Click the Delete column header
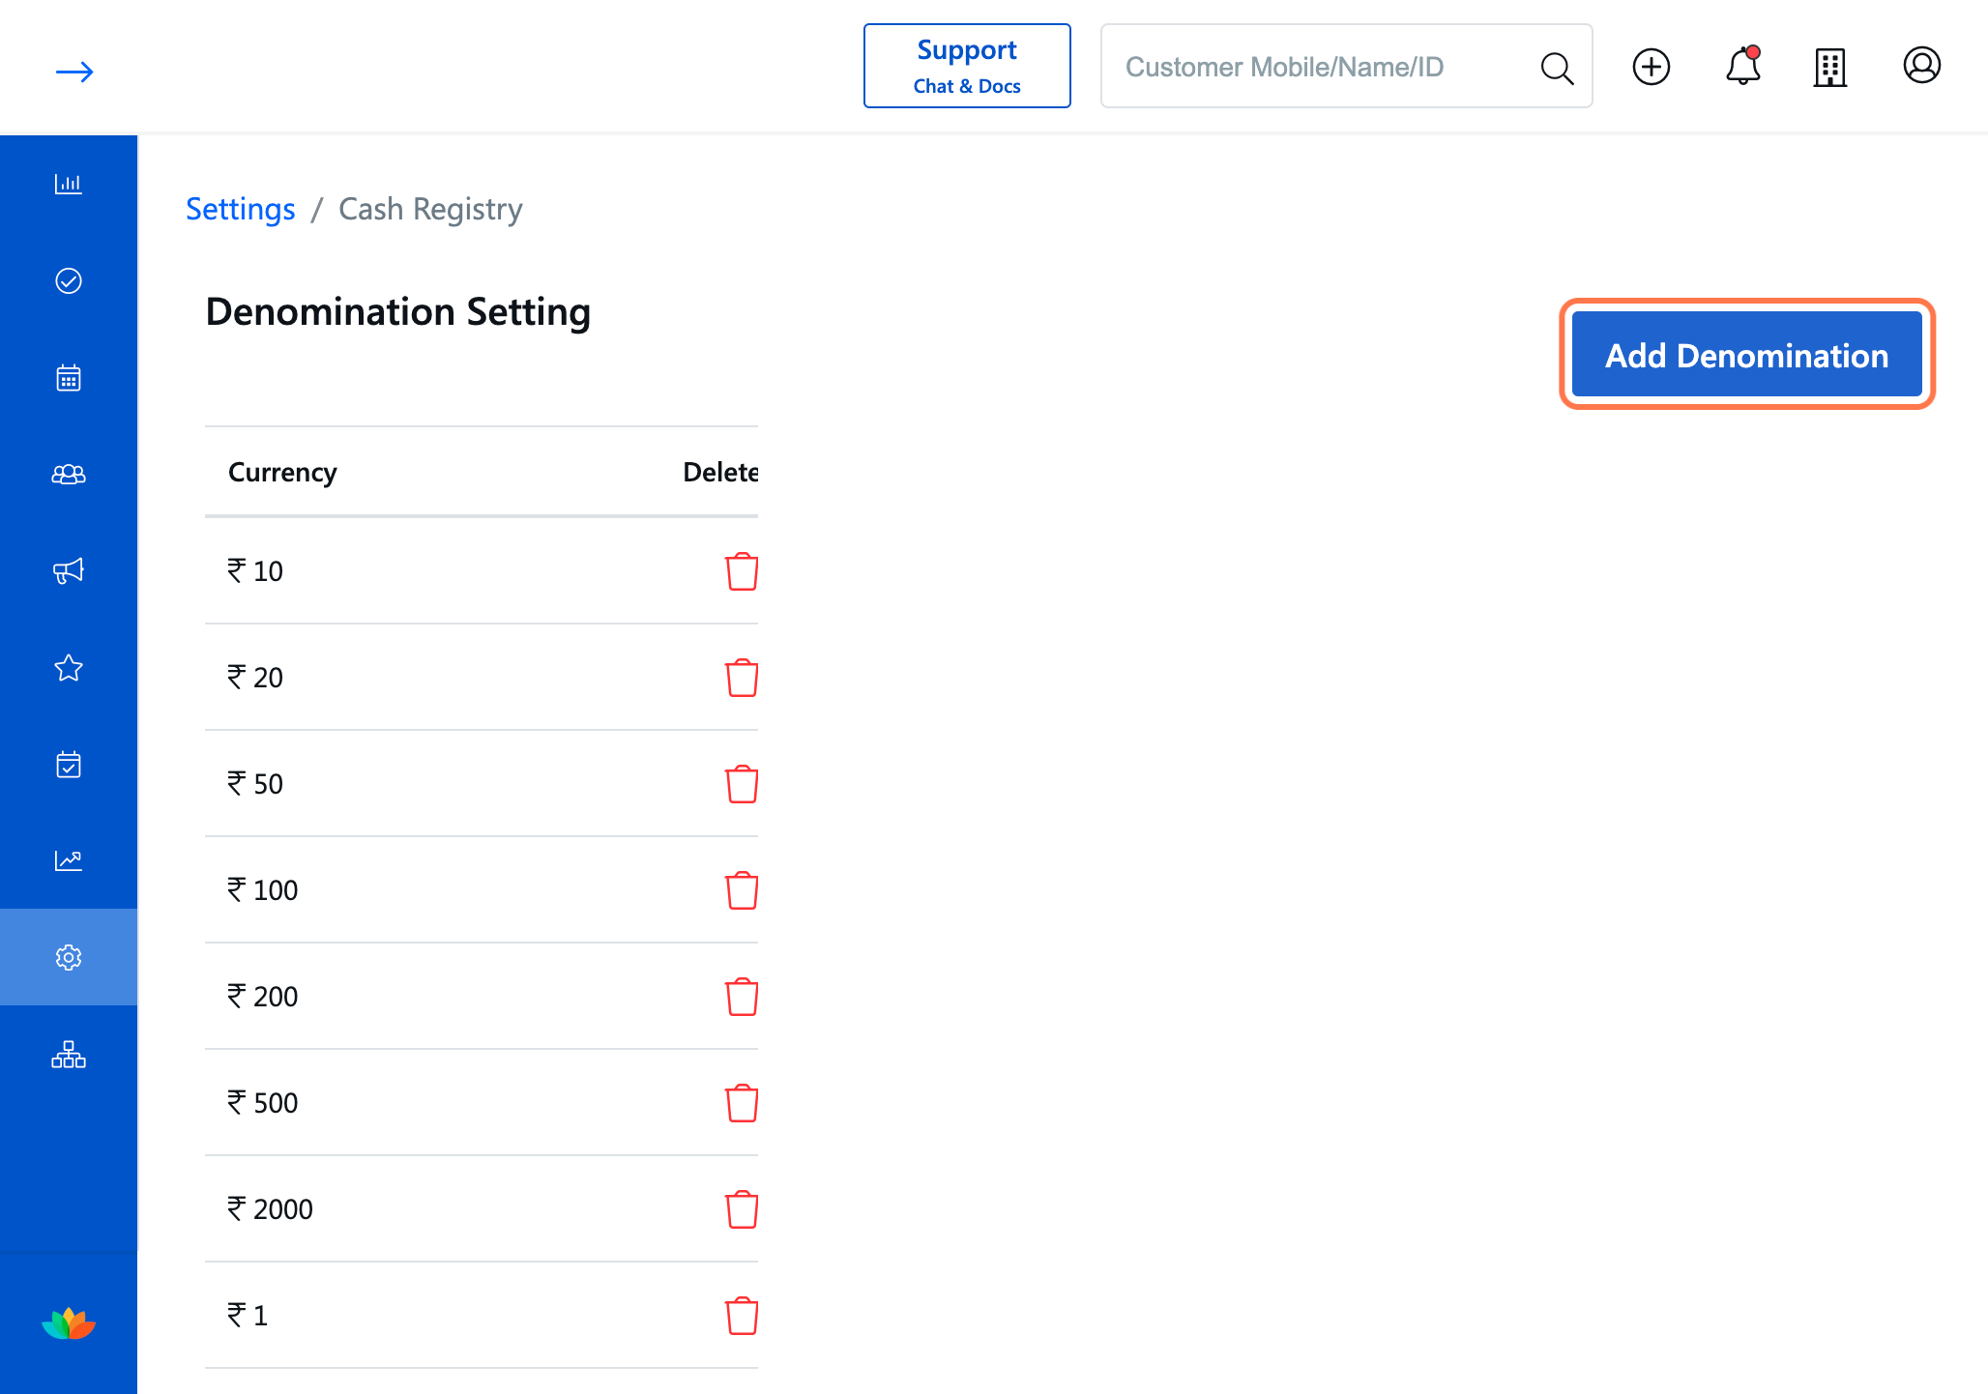This screenshot has height=1394, width=1988. 720,472
